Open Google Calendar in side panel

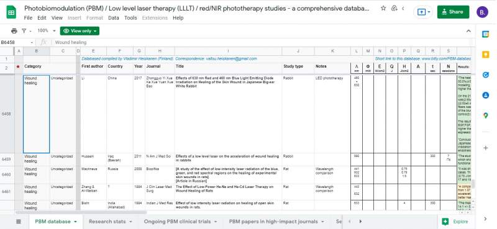click(485, 34)
